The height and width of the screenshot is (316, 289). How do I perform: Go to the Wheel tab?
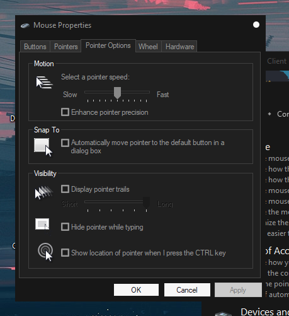[x=148, y=47]
